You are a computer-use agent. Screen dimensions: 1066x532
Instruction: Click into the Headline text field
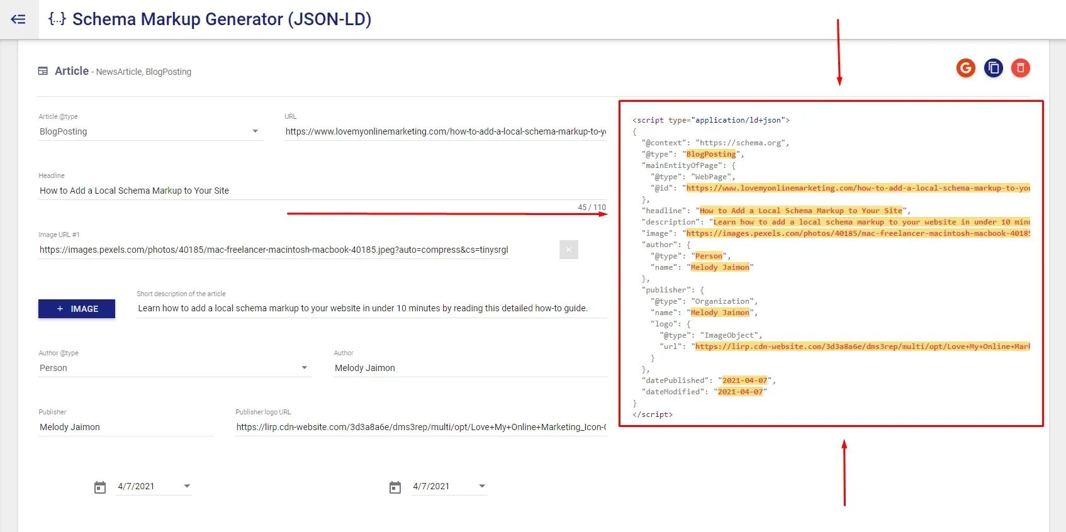pos(323,191)
